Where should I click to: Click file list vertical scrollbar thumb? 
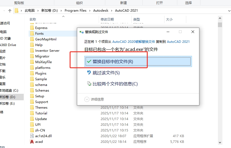[220, 25]
